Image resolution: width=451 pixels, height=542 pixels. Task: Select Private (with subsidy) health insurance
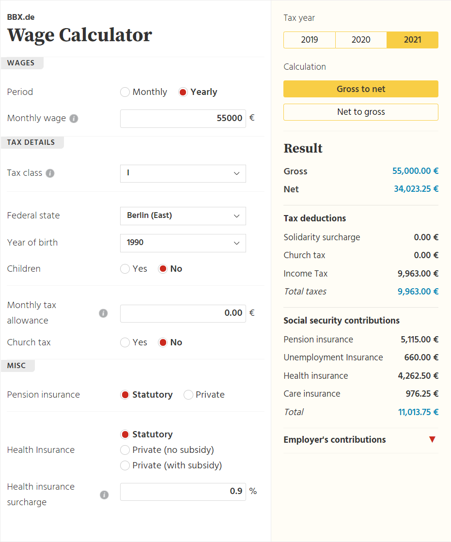pos(125,465)
